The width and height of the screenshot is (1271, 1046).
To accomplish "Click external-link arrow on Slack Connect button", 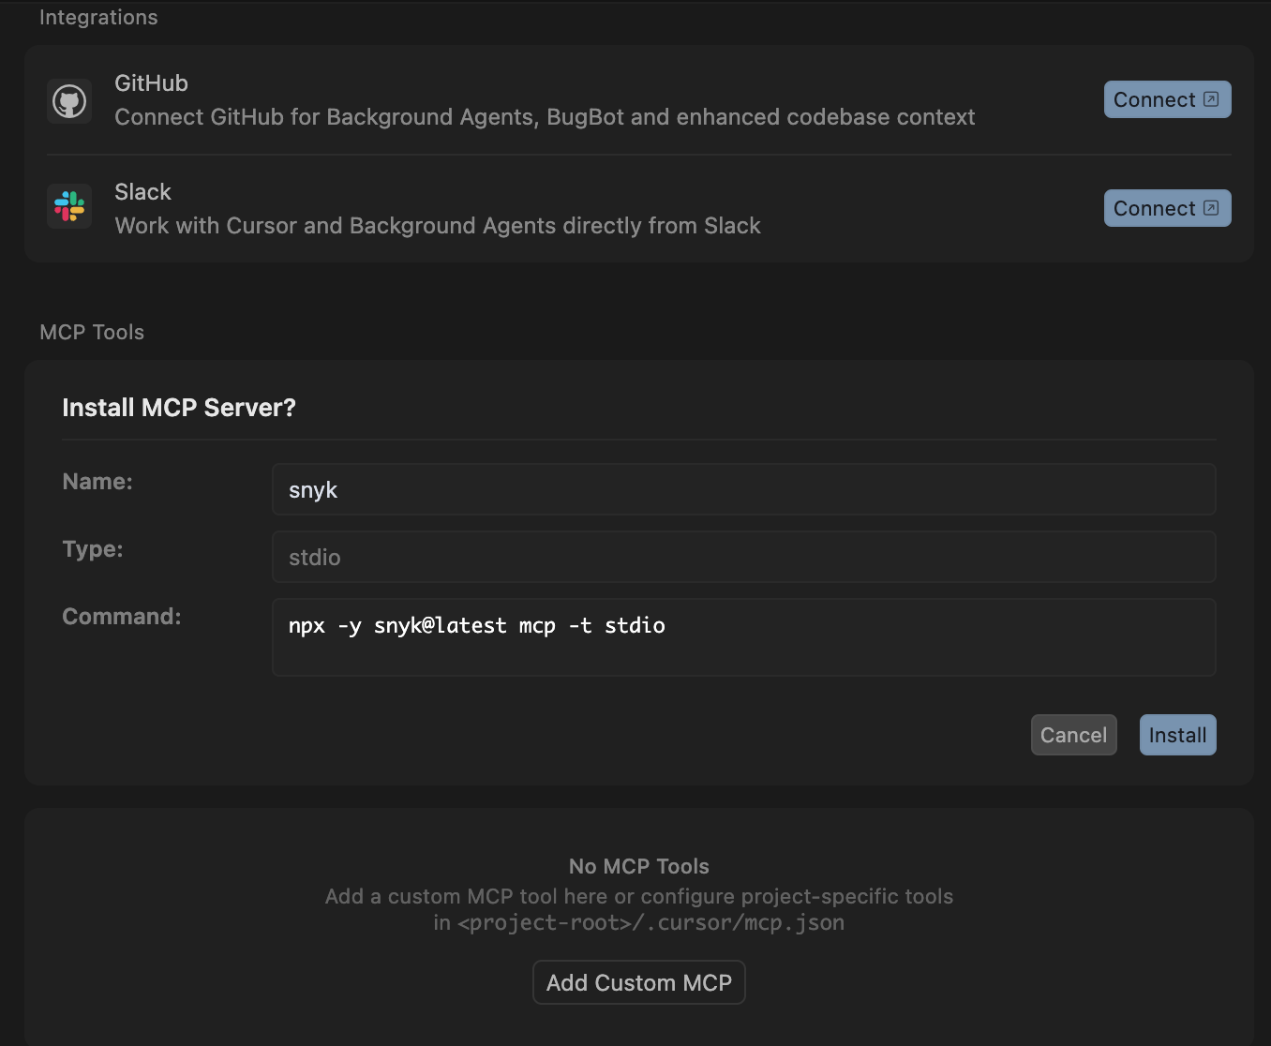I will (x=1211, y=208).
